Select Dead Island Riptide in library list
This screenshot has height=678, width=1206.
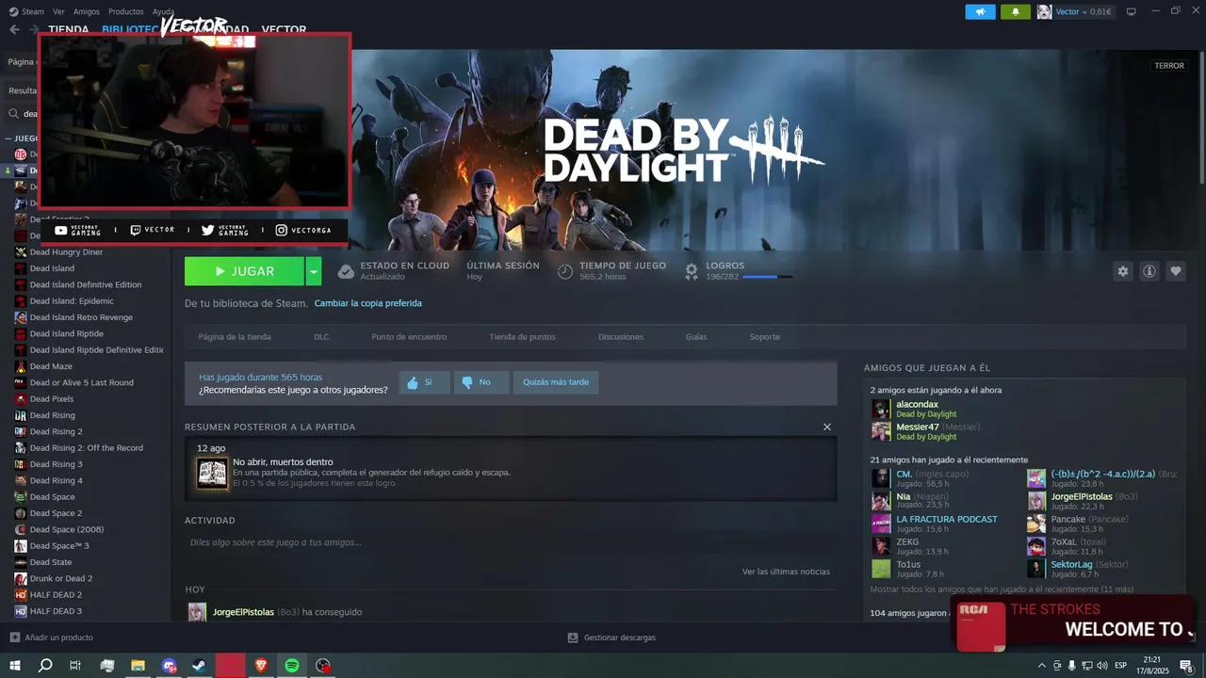point(66,333)
